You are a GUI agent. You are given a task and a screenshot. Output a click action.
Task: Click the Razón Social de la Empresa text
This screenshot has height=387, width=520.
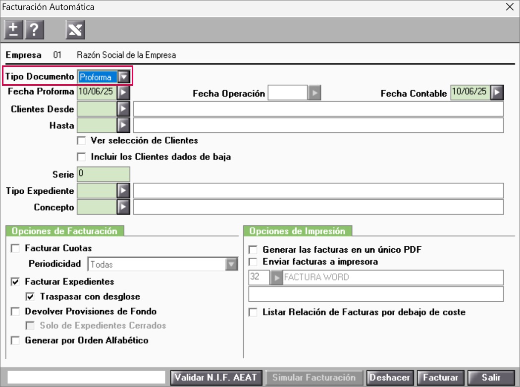[126, 55]
